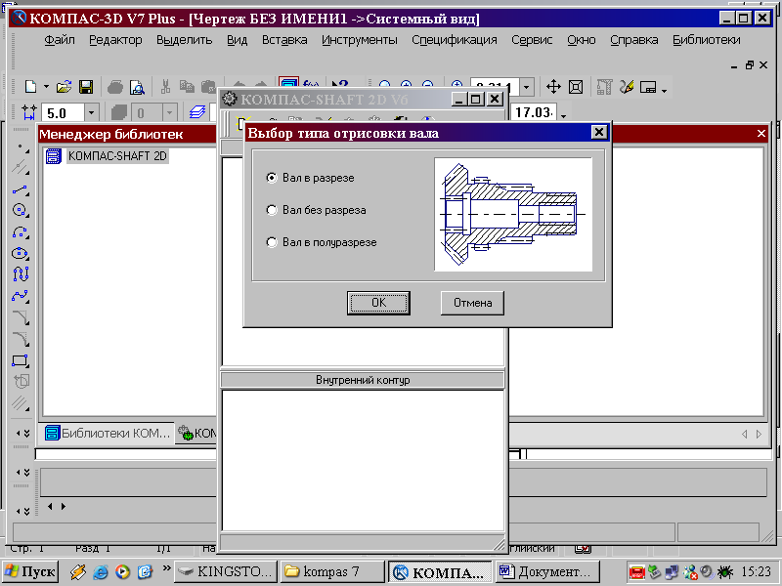Select КОМПАС-SHAFT 2D library item
Viewport: 782px width, 586px height.
click(117, 156)
